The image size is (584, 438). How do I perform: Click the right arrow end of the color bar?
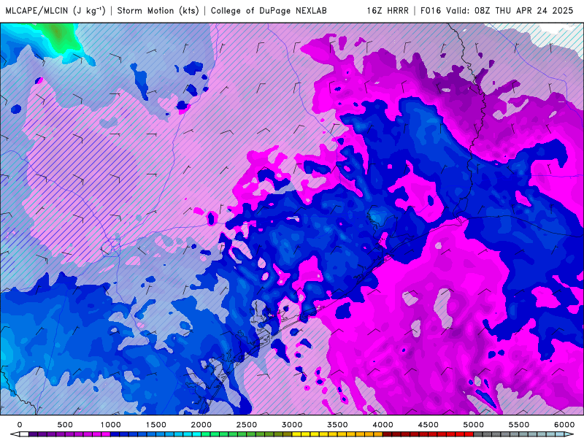pyautogui.click(x=569, y=434)
